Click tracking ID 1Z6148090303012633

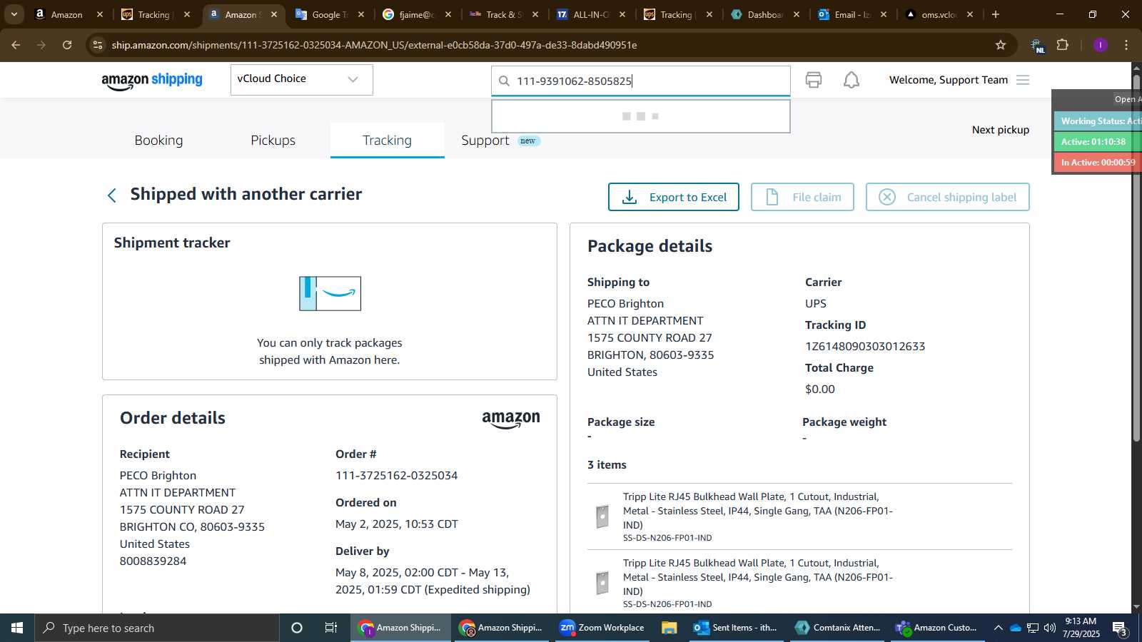tap(865, 347)
